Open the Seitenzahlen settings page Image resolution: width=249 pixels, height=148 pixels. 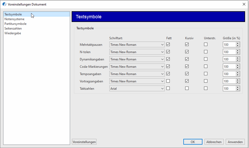click(x=13, y=29)
